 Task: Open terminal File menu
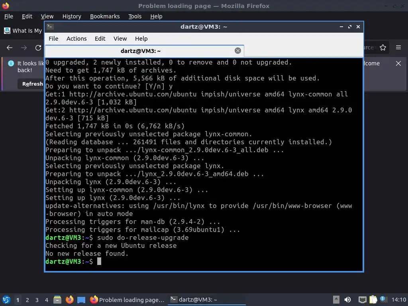[x=53, y=39]
